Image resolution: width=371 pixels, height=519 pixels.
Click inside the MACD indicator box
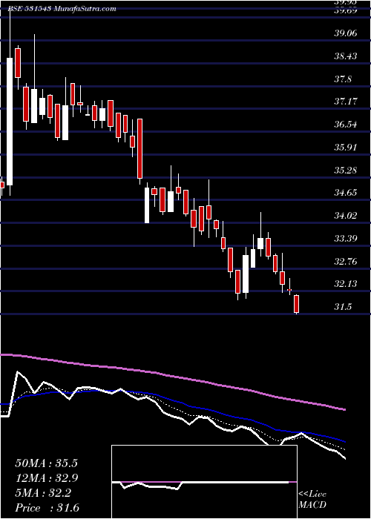point(204,482)
